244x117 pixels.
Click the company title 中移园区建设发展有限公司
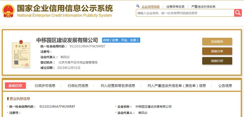(x=67, y=40)
